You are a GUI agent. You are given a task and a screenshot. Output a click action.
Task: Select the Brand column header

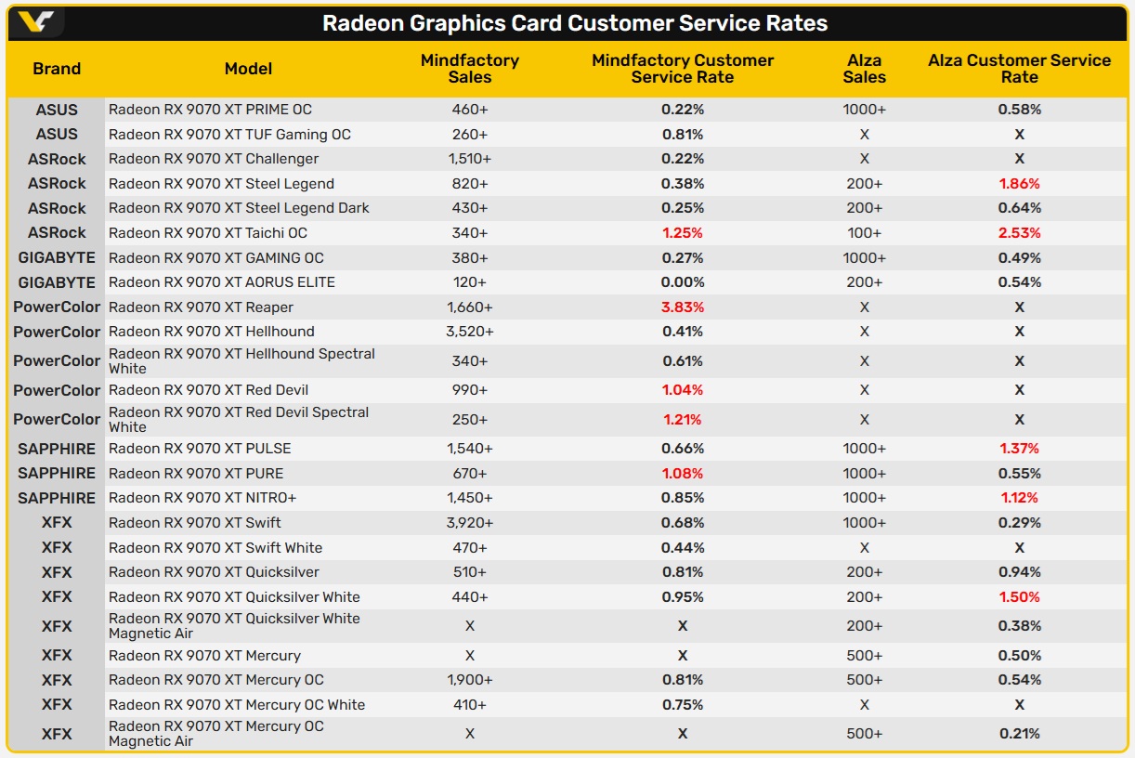(x=57, y=69)
